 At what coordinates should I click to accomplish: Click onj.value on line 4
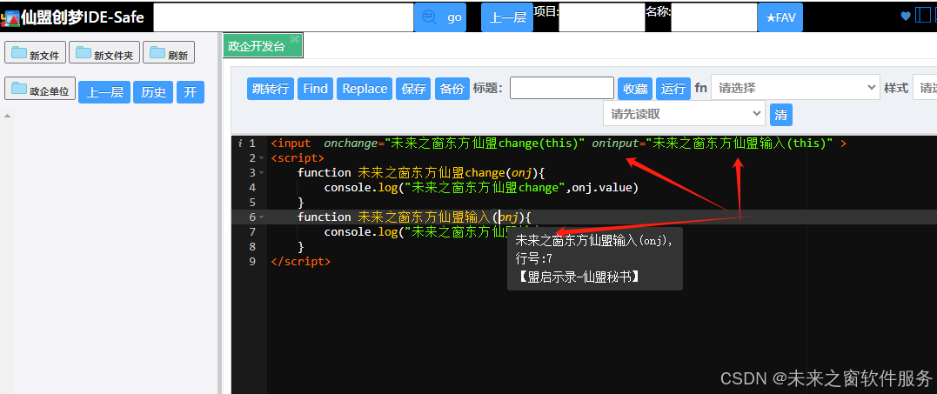click(602, 188)
